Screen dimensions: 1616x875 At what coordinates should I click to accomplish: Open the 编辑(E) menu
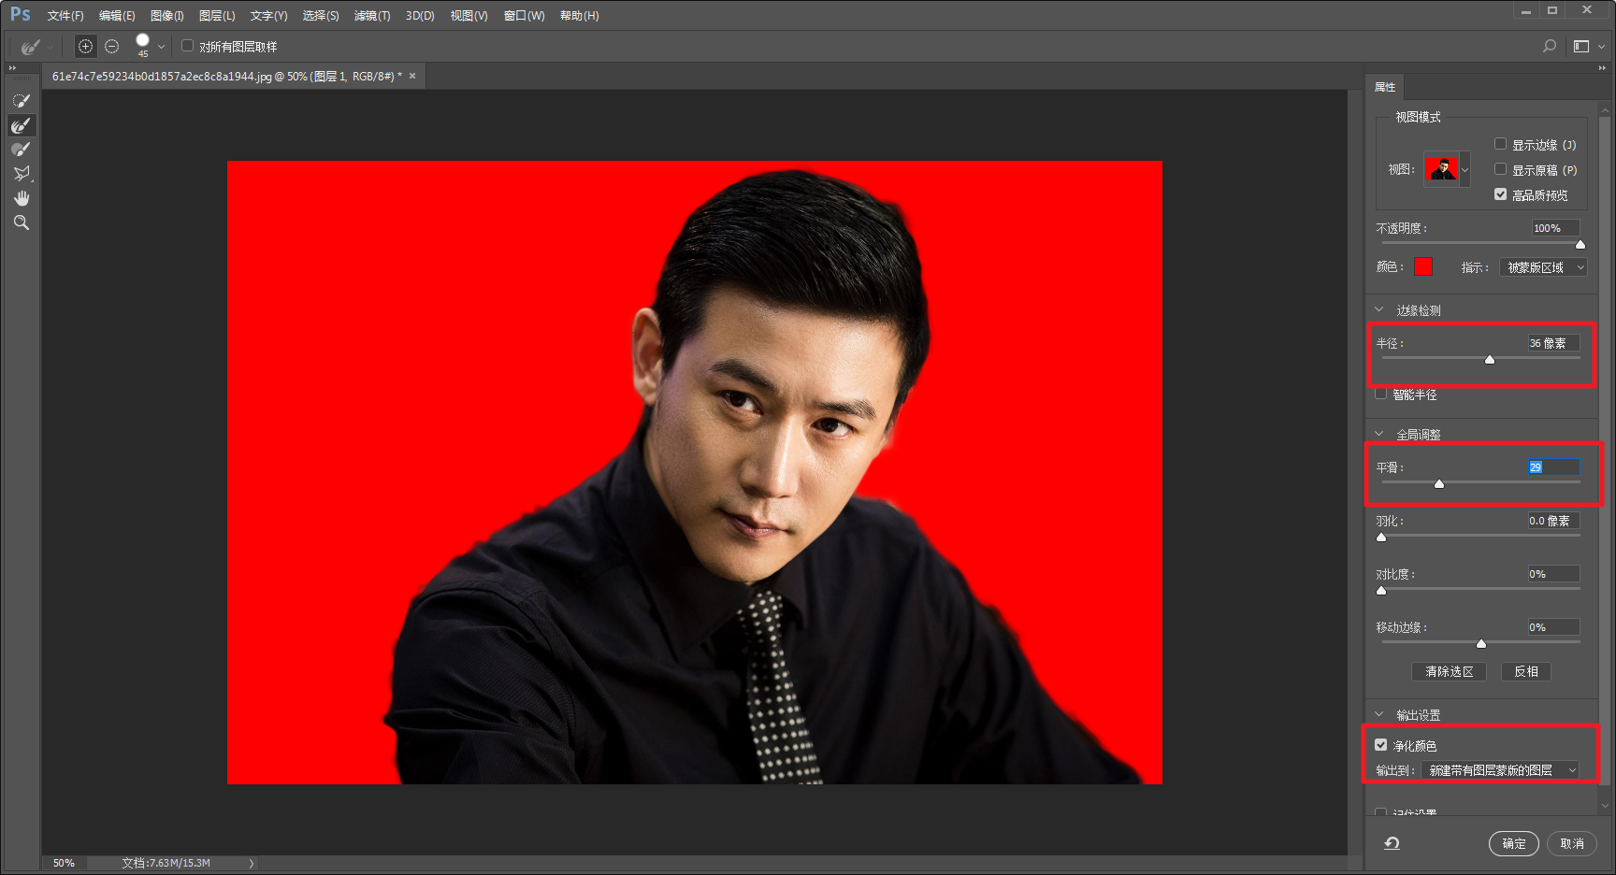117,16
